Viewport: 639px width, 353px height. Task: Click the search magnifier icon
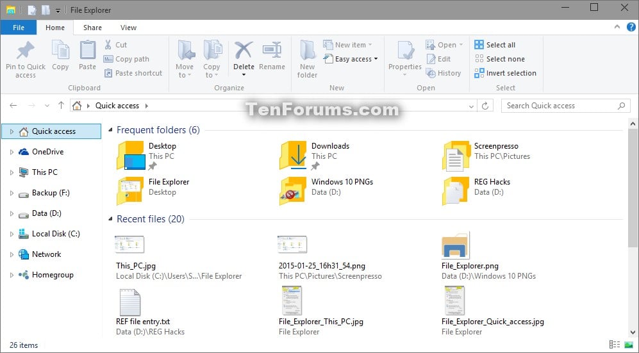(621, 106)
